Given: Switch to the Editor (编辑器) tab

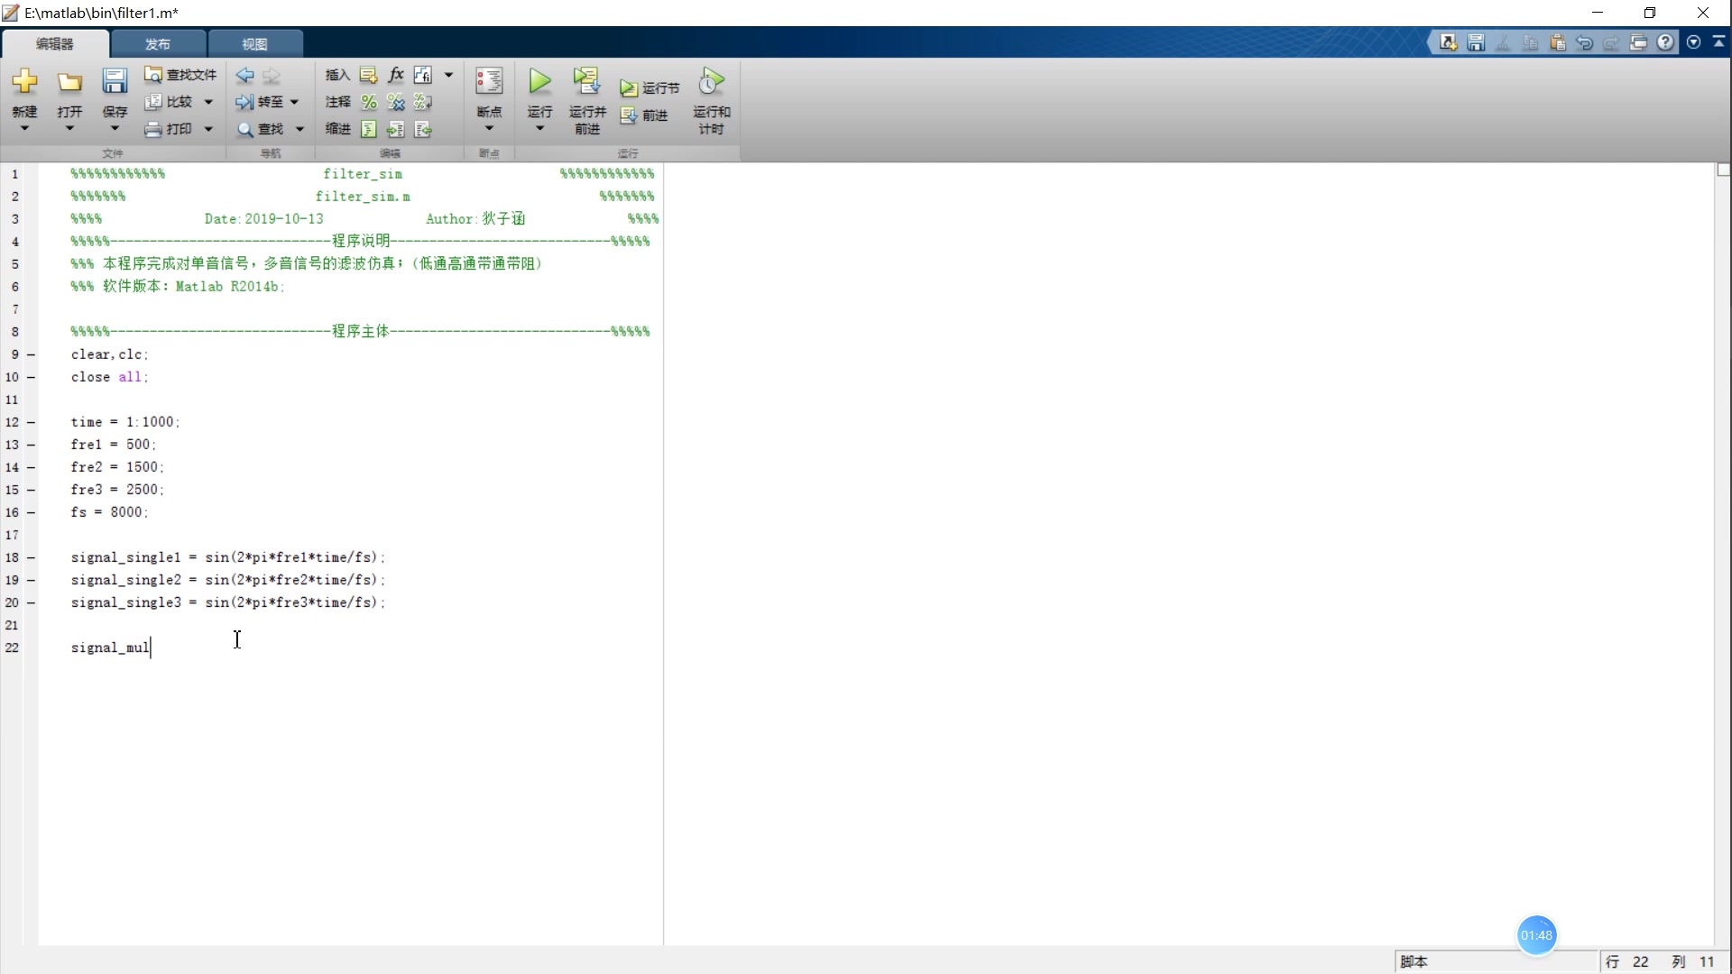Looking at the screenshot, I should (55, 43).
